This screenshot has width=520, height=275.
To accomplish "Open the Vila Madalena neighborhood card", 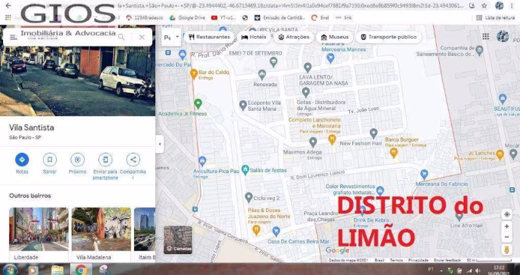I will tap(101, 234).
